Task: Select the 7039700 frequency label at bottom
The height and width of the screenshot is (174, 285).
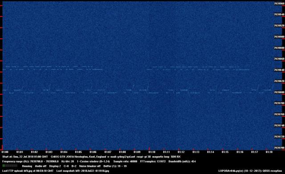Action: click(279, 148)
